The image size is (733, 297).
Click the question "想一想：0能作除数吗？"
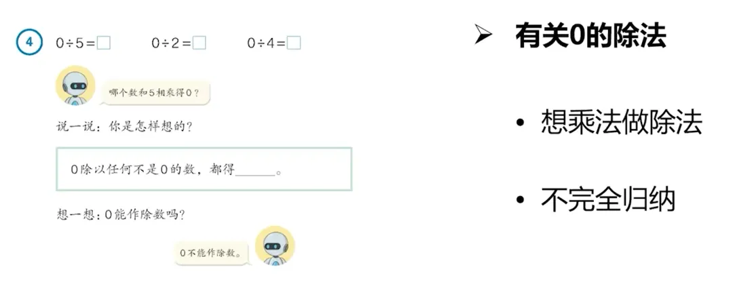pyautogui.click(x=121, y=214)
